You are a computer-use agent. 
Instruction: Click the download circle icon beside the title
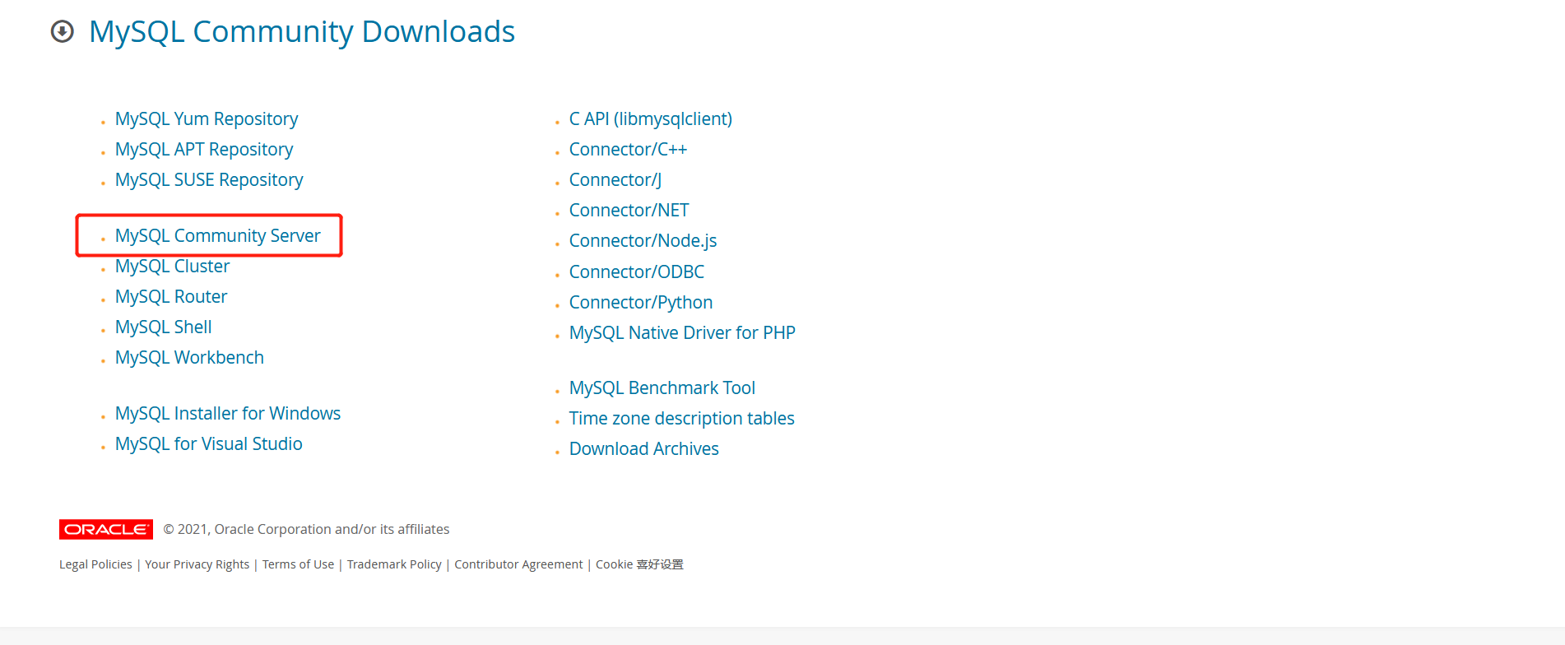pyautogui.click(x=63, y=31)
